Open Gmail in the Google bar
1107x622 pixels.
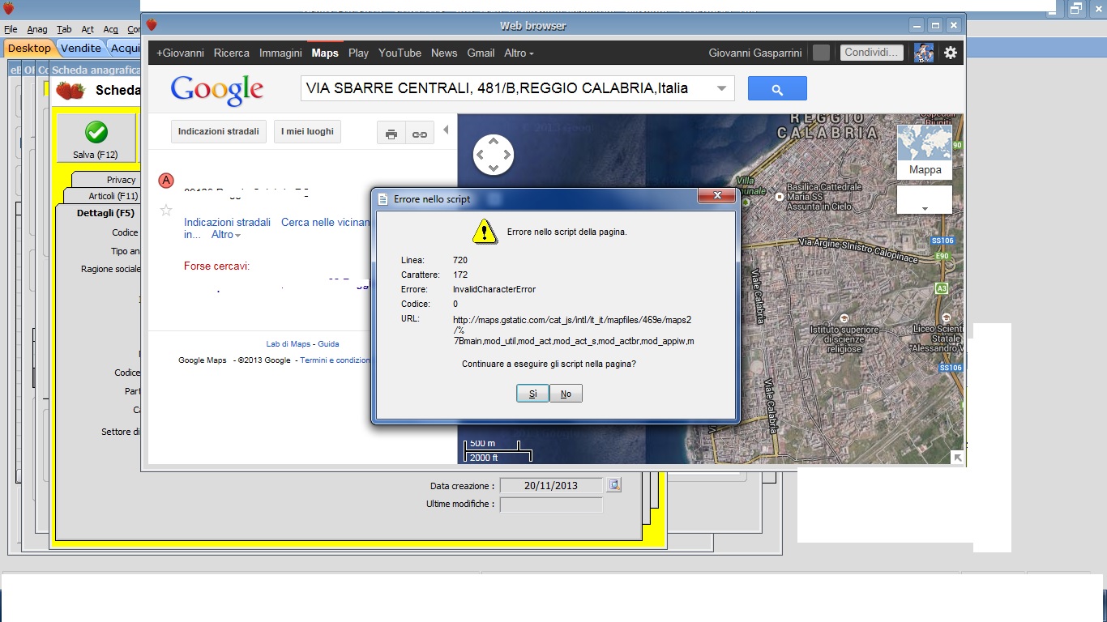[481, 53]
